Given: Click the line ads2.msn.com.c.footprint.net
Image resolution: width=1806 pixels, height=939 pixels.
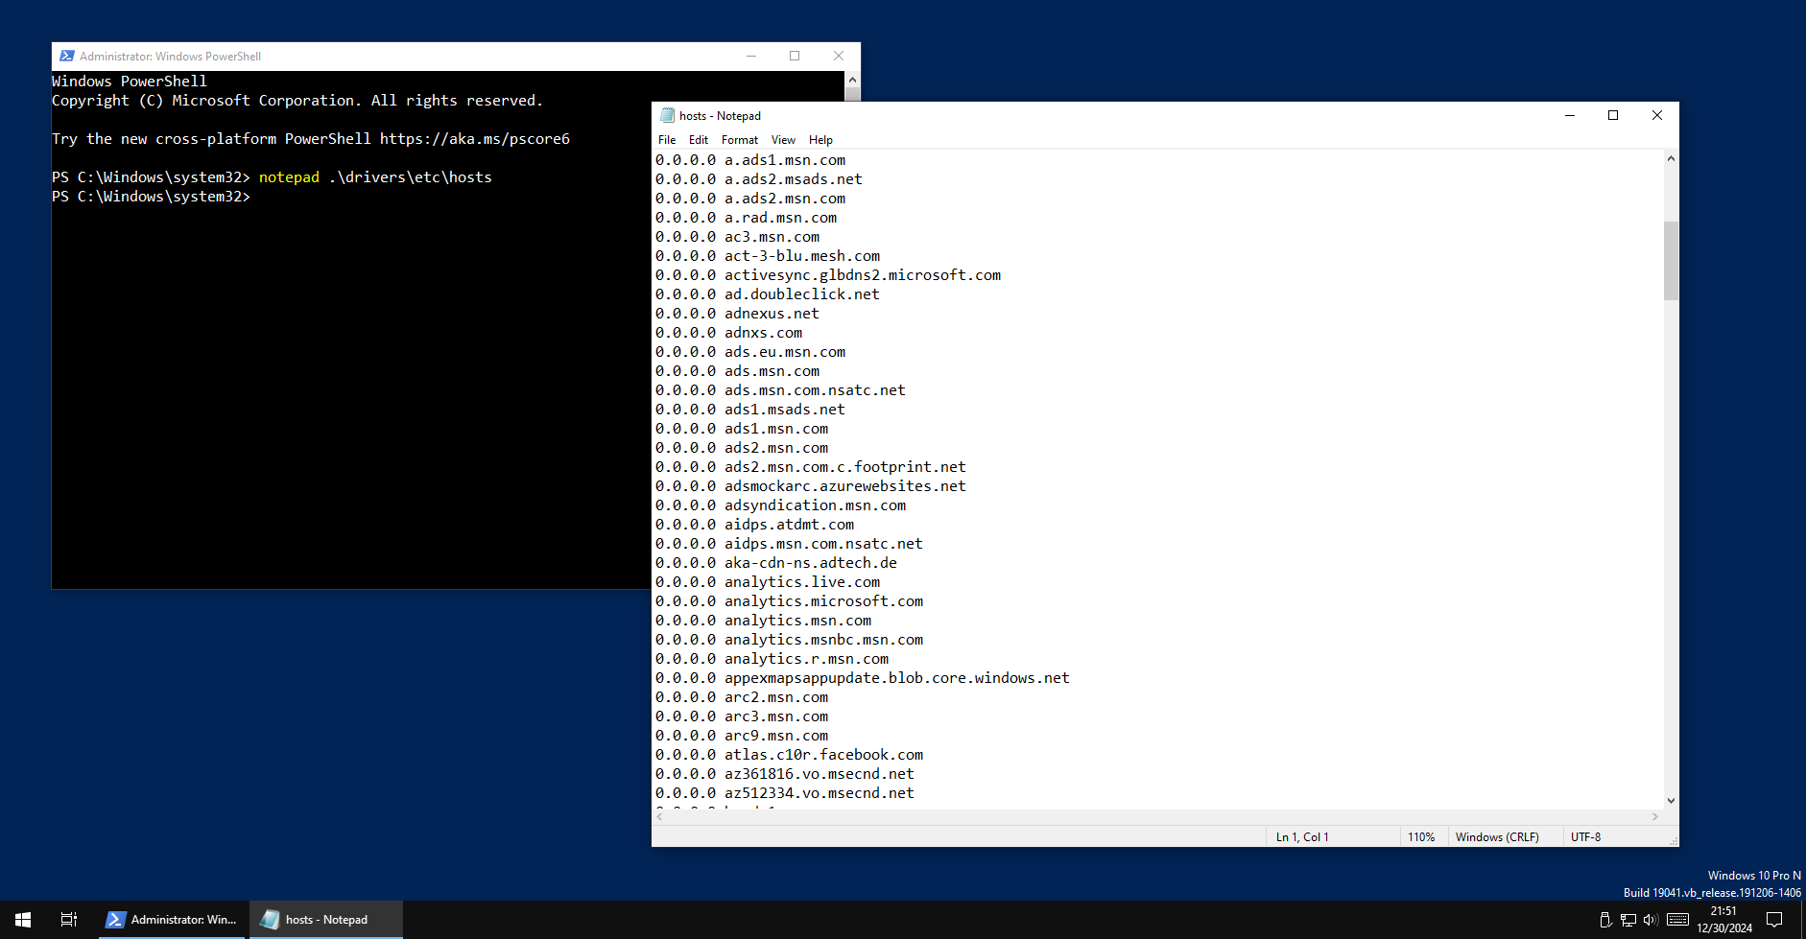Looking at the screenshot, I should pos(811,467).
